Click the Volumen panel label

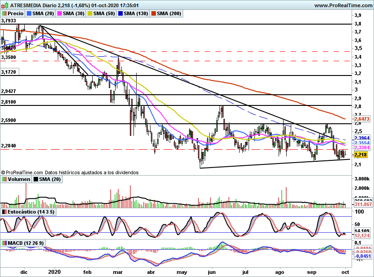(16, 179)
